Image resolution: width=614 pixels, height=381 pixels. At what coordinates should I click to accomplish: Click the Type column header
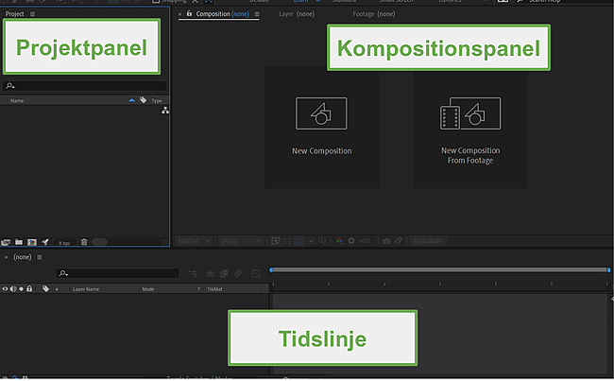click(x=157, y=101)
